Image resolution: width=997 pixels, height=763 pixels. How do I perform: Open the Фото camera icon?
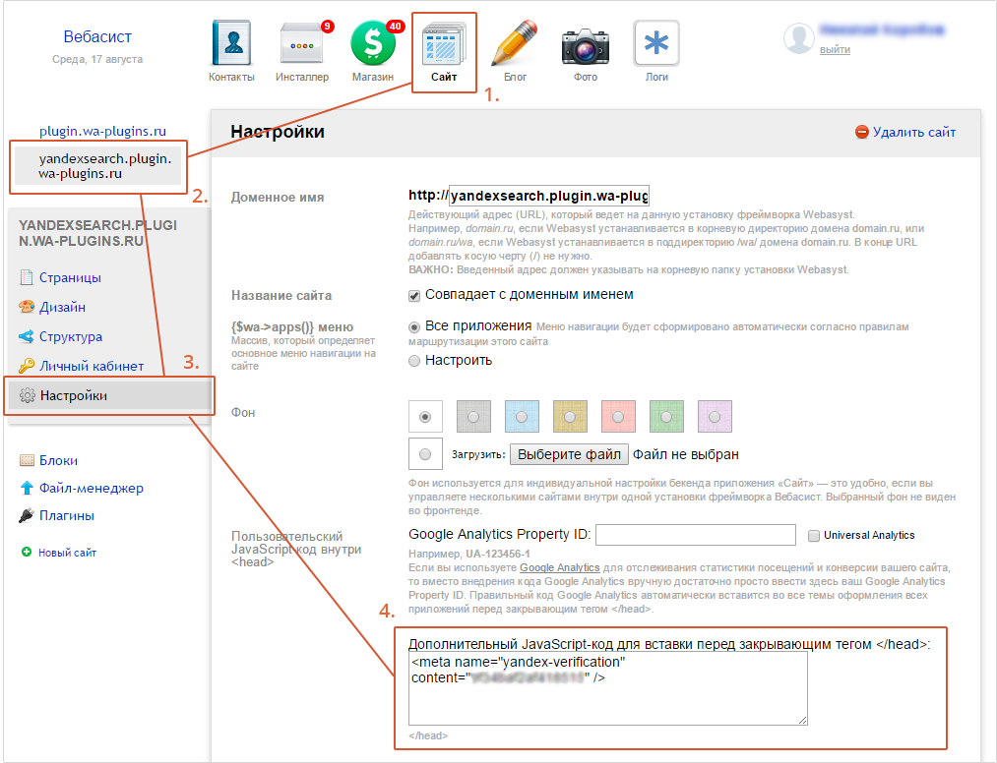(586, 46)
